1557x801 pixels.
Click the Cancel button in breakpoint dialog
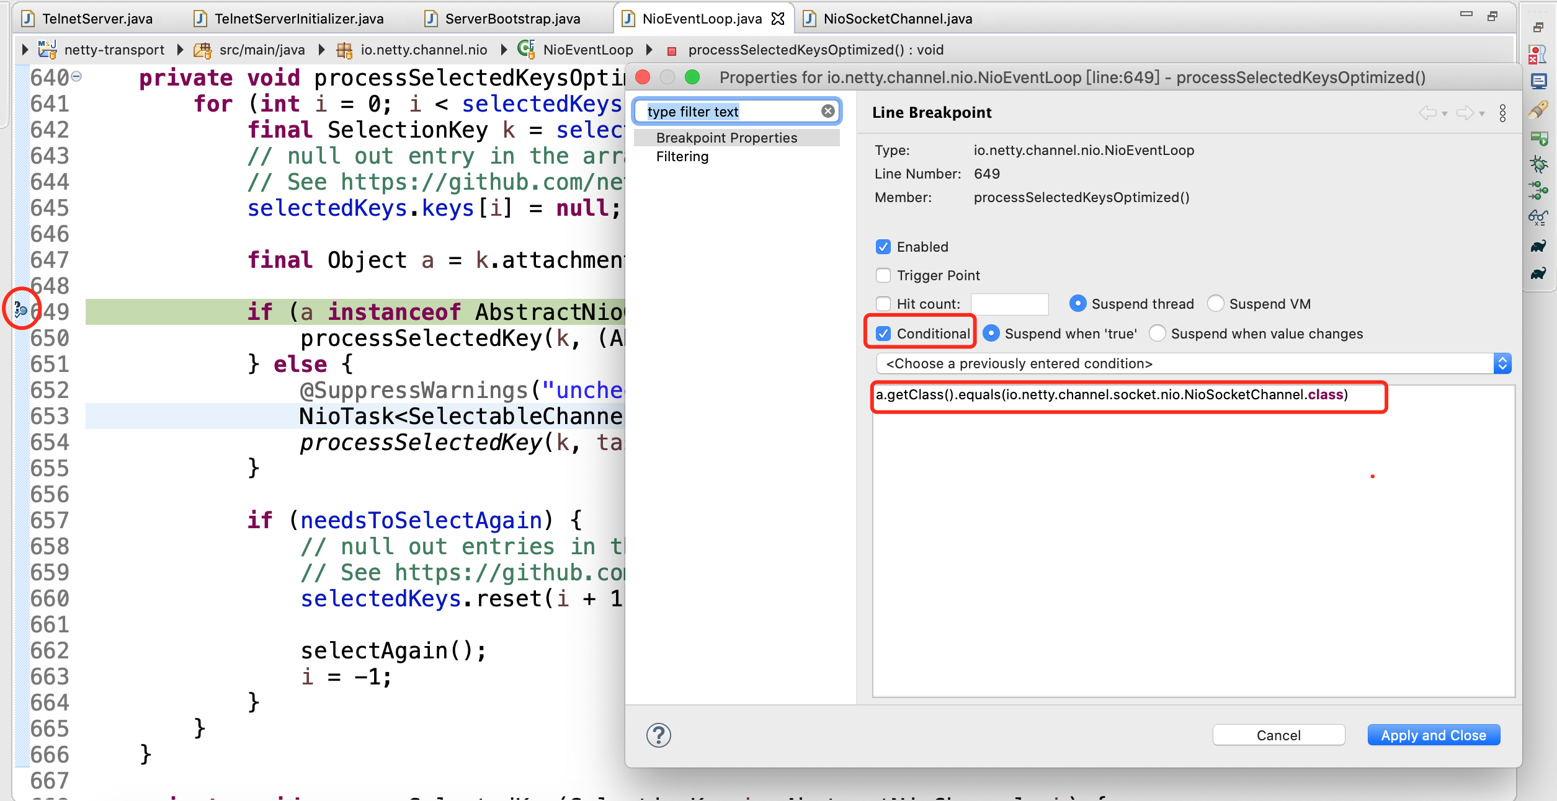[1280, 733]
